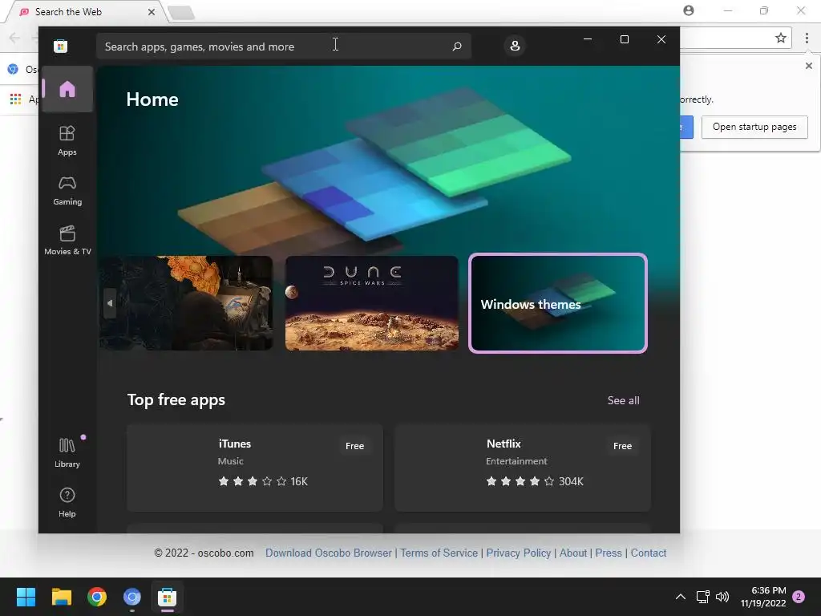The image size is (821, 616).
Task: Click Free button on iTunes card
Action: coord(354,446)
